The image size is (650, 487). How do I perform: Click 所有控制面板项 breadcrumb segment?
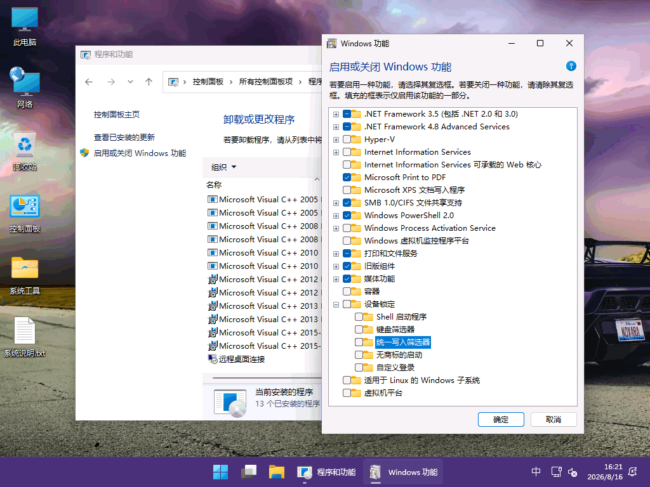click(x=266, y=82)
